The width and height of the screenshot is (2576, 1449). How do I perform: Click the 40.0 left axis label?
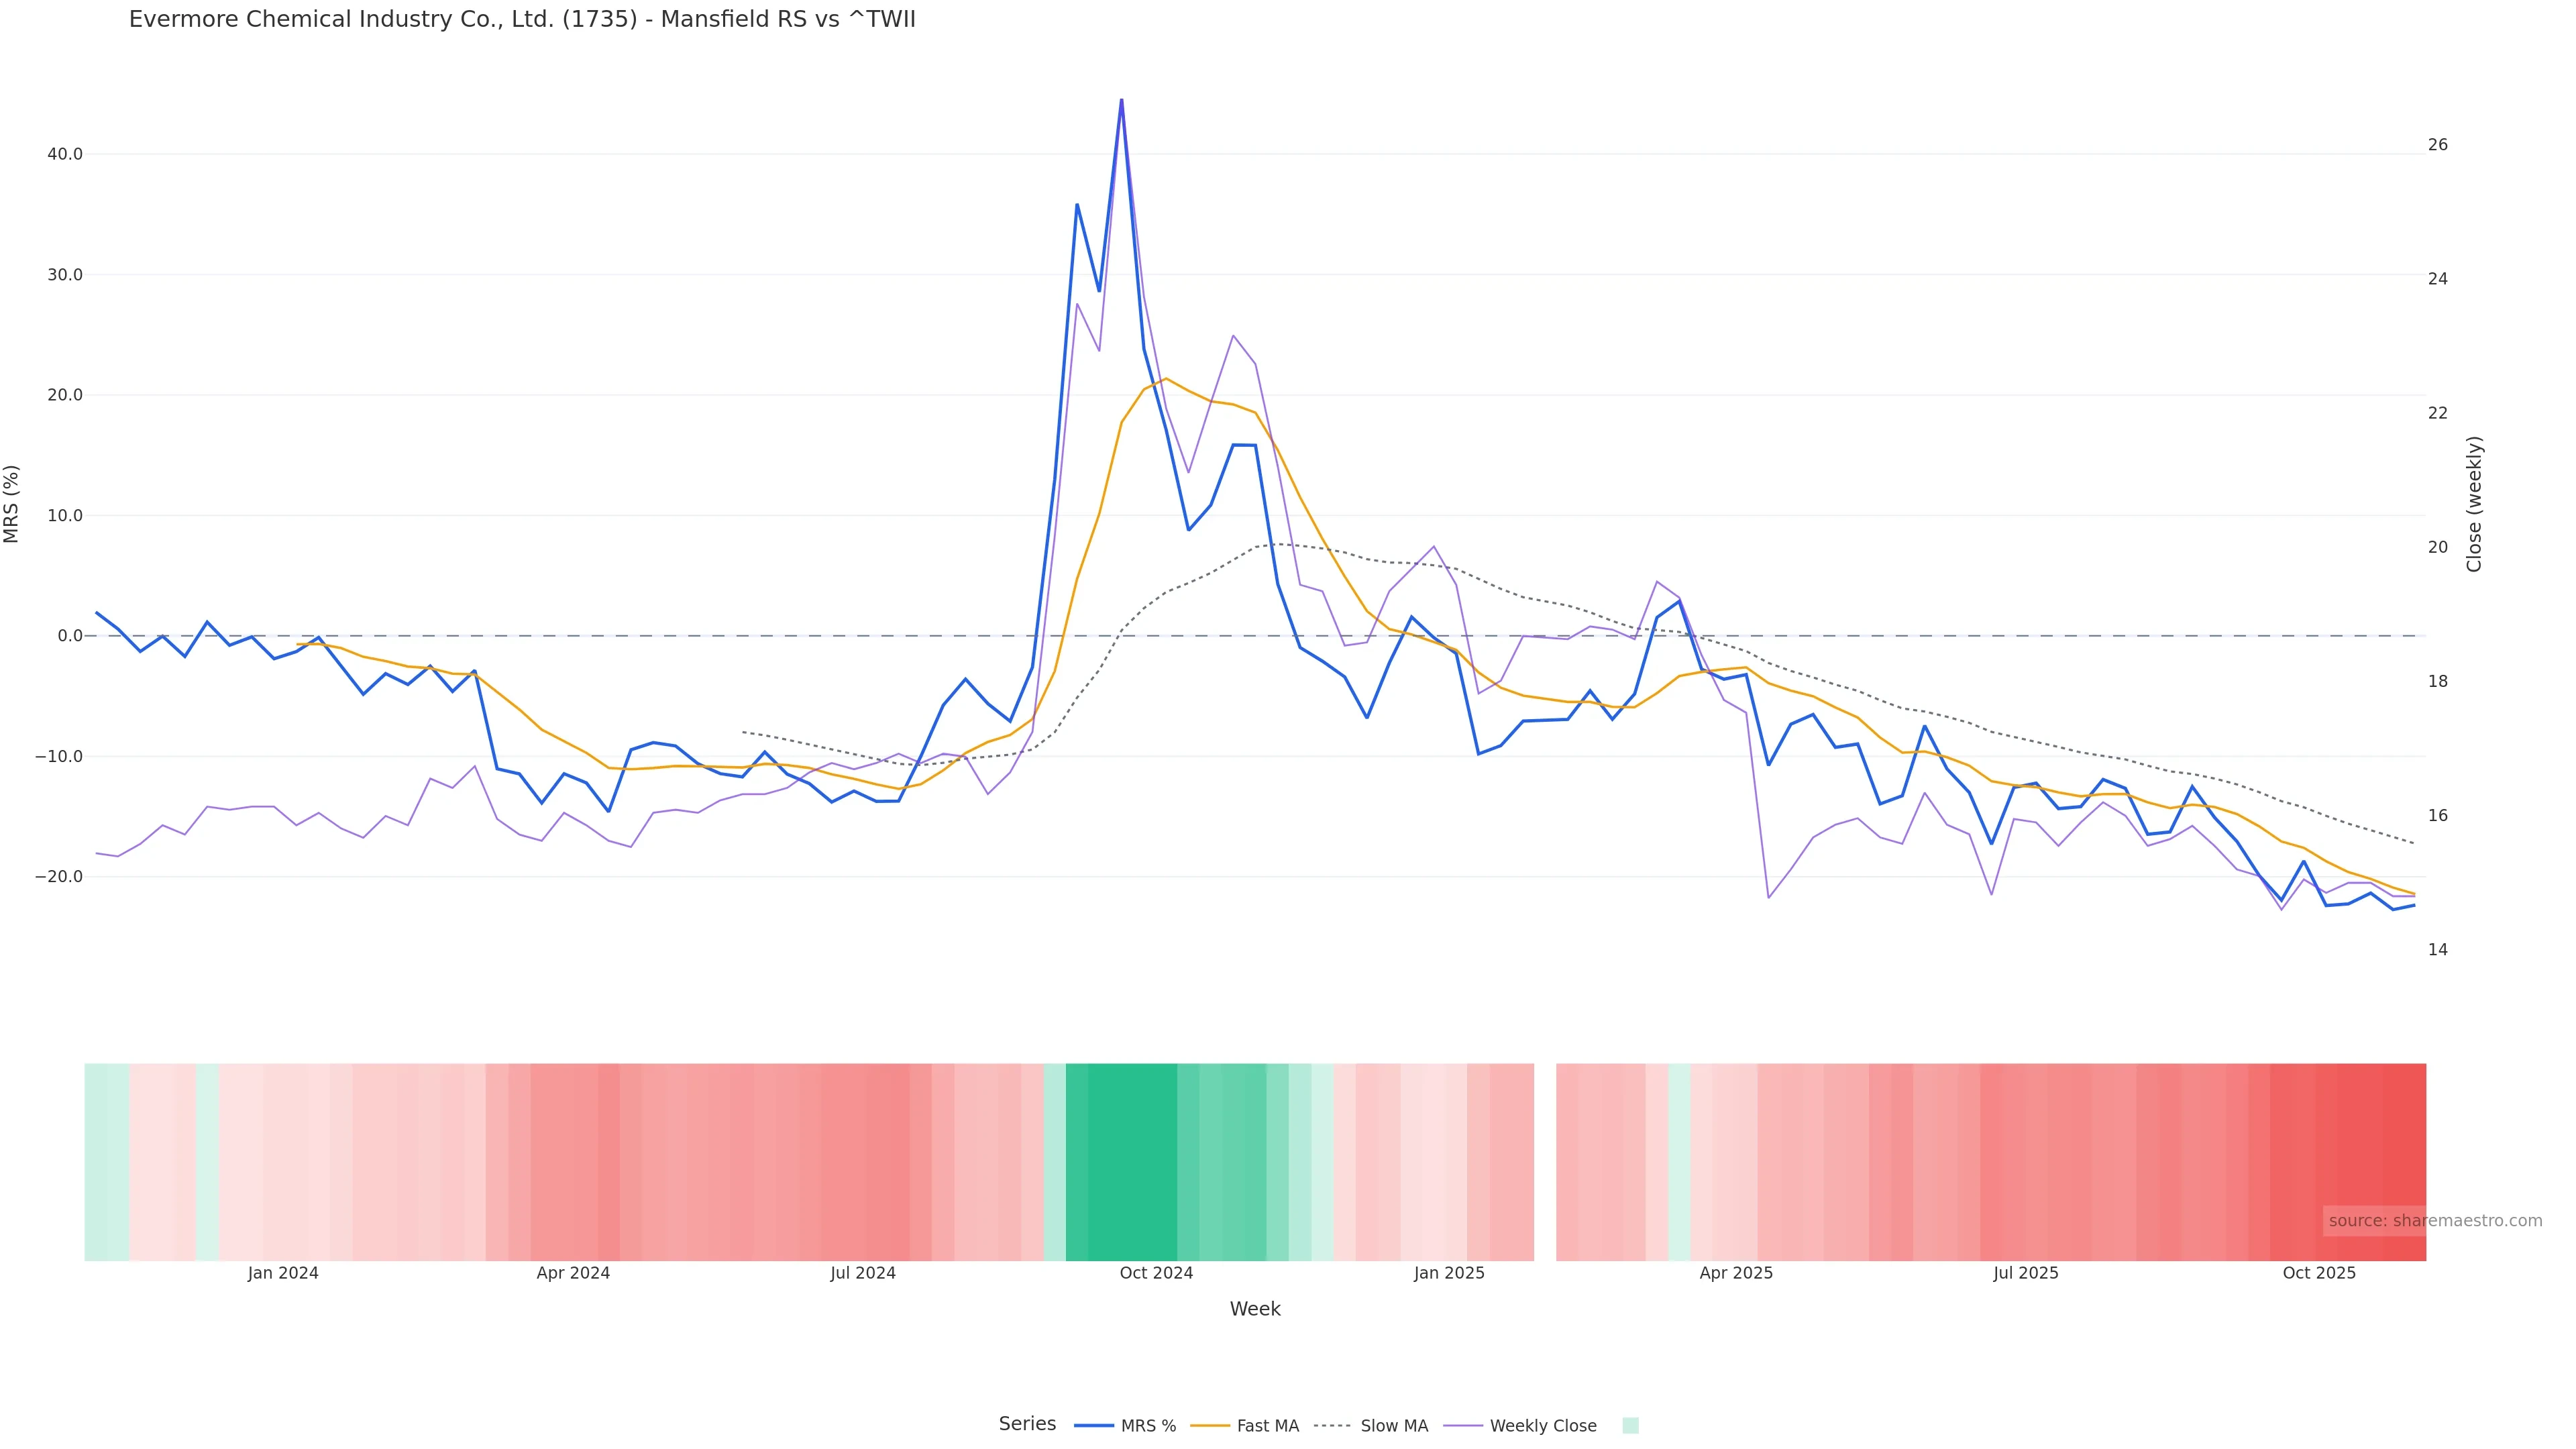pyautogui.click(x=65, y=154)
